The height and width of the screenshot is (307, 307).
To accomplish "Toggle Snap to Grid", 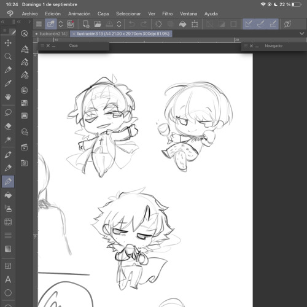I will click(x=273, y=24).
